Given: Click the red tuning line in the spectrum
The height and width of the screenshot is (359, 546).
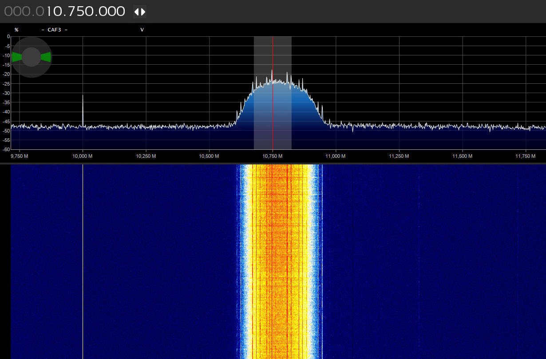Looking at the screenshot, I should click(273, 93).
